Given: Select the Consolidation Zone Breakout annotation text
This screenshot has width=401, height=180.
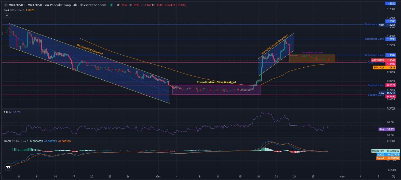Looking at the screenshot, I should pos(217,82).
